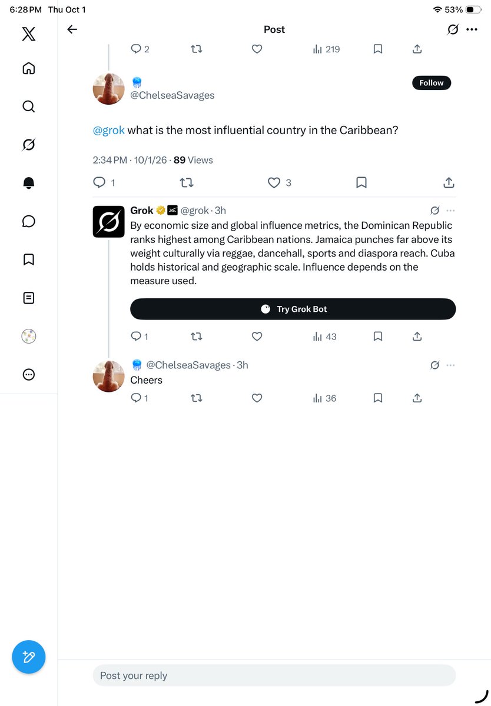Focus the "Post your reply" field
The image size is (491, 706).
(x=274, y=675)
